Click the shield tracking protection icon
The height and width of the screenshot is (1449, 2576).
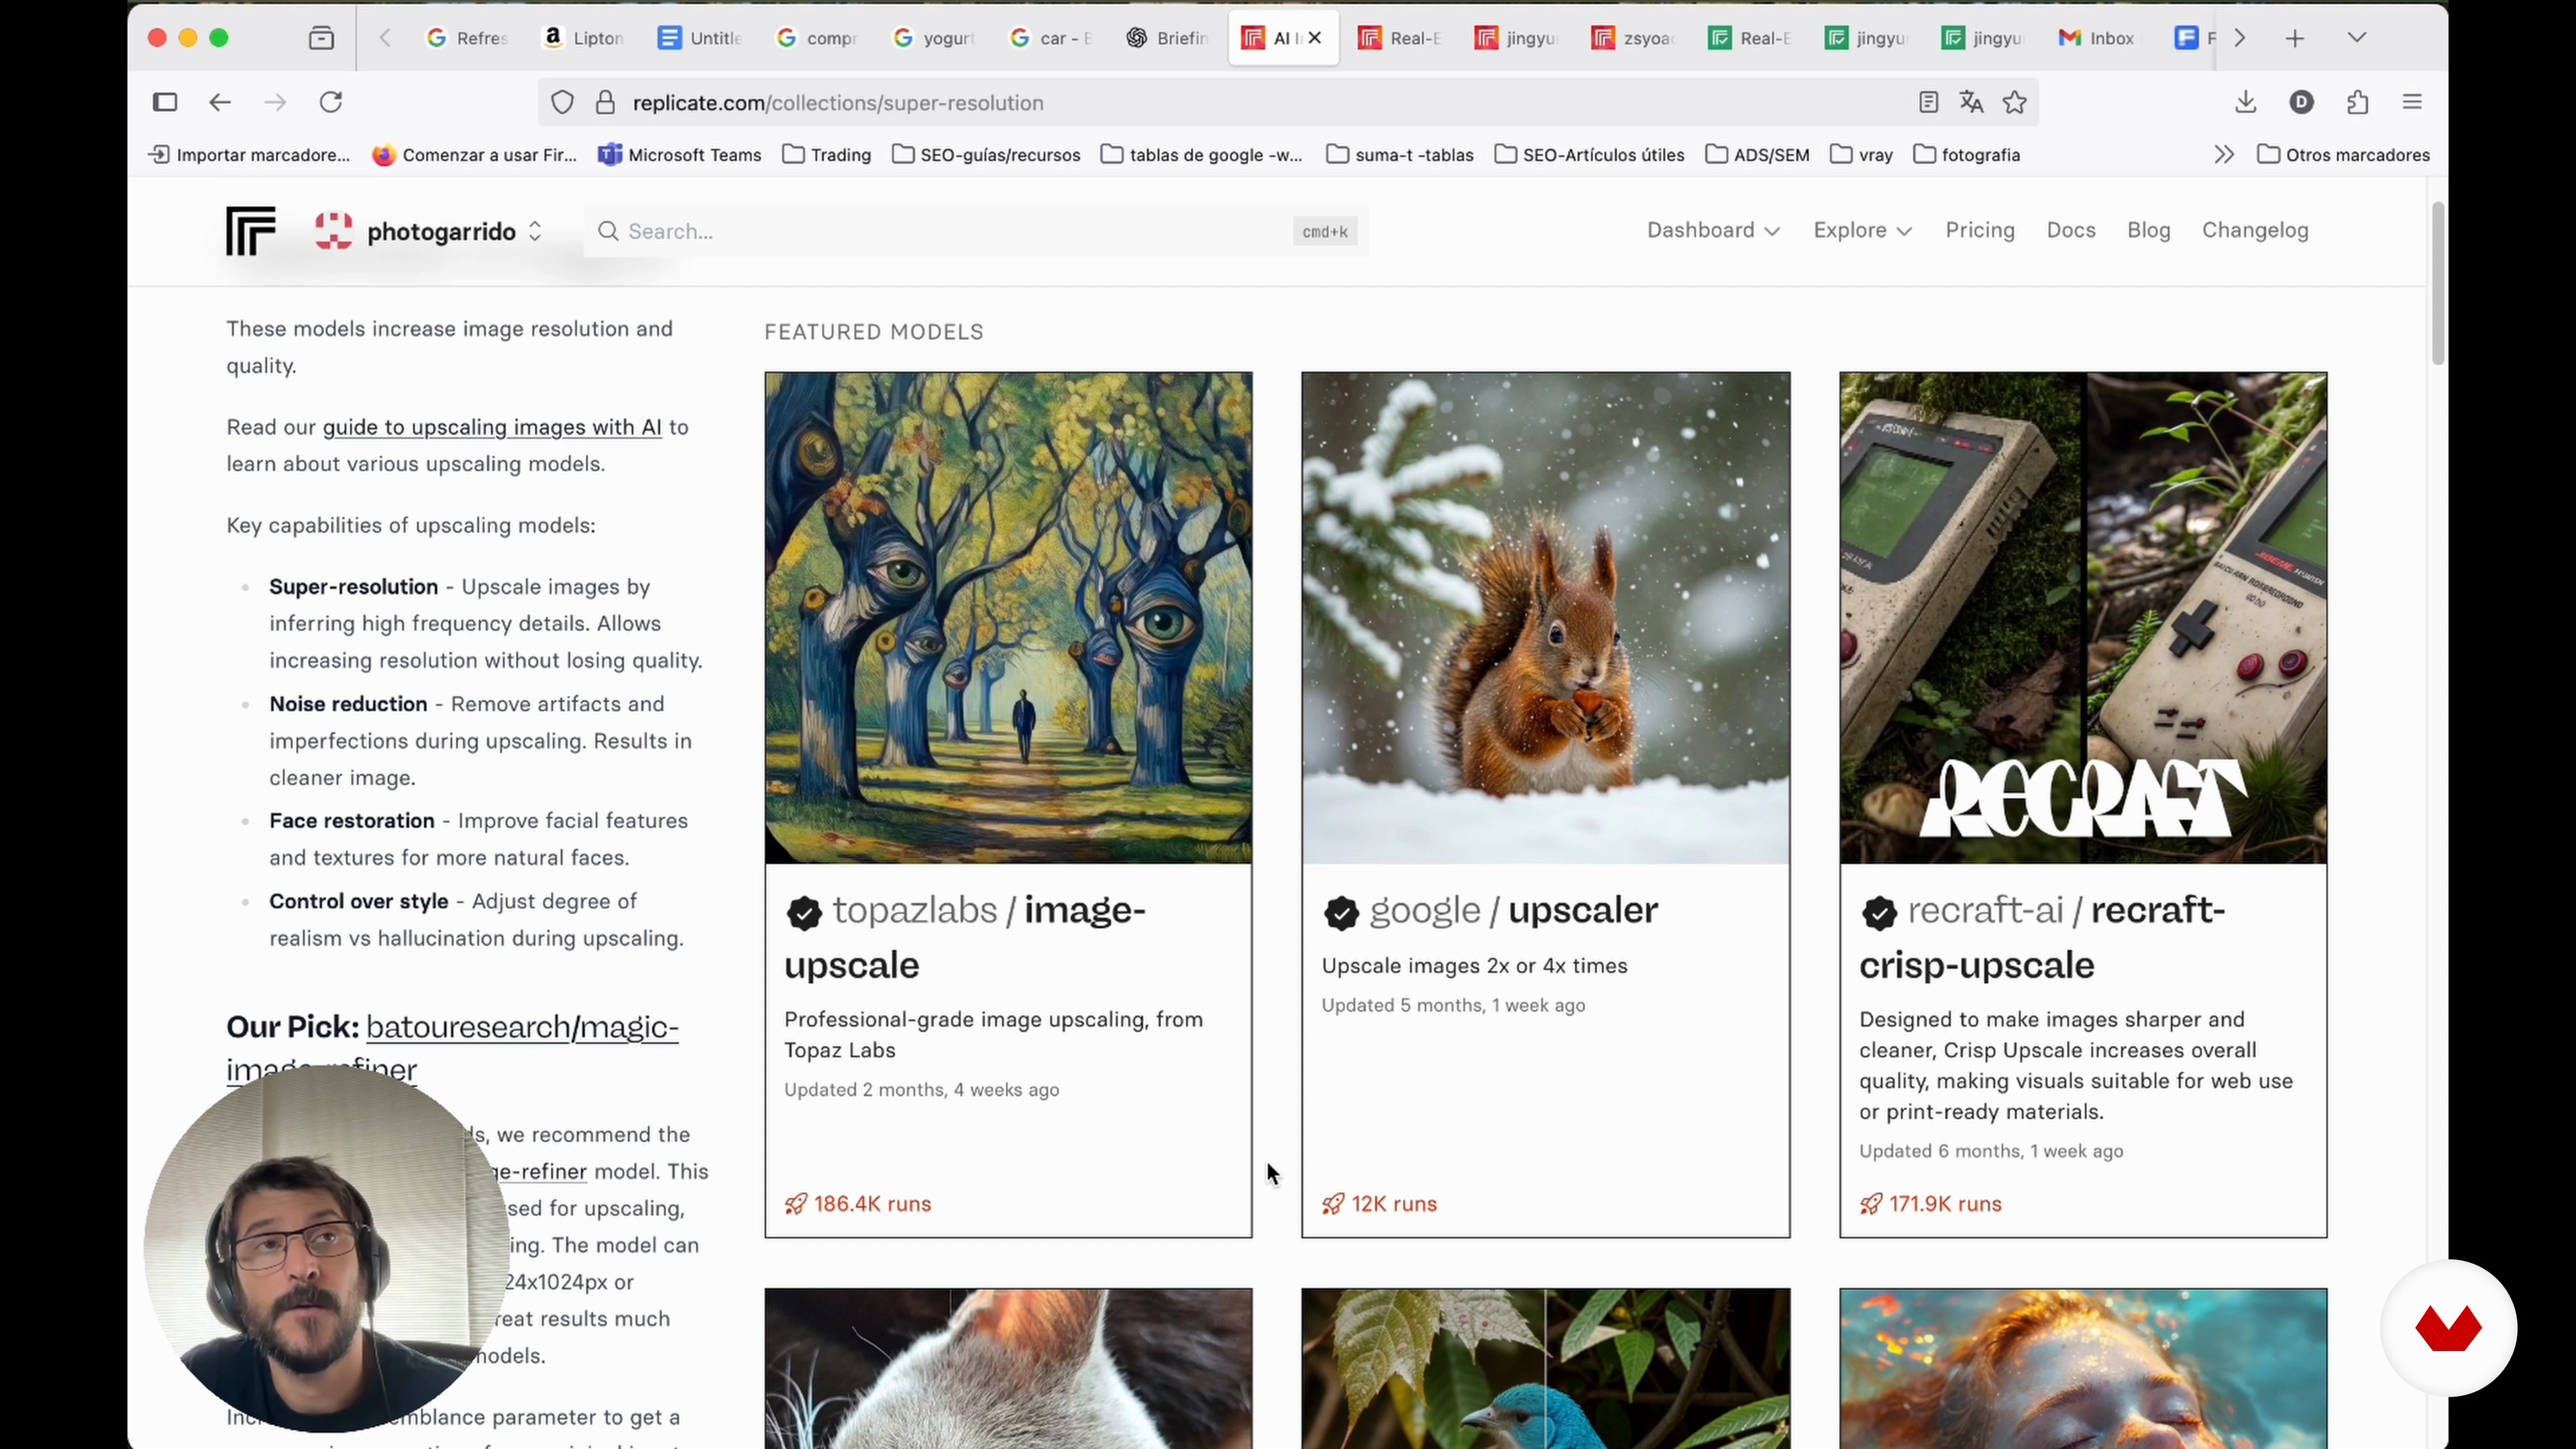(x=562, y=102)
